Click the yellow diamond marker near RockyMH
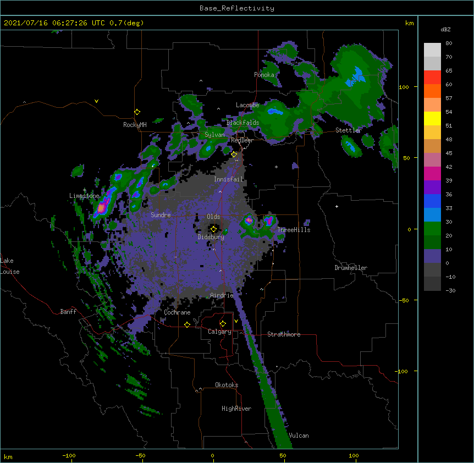 pos(137,112)
